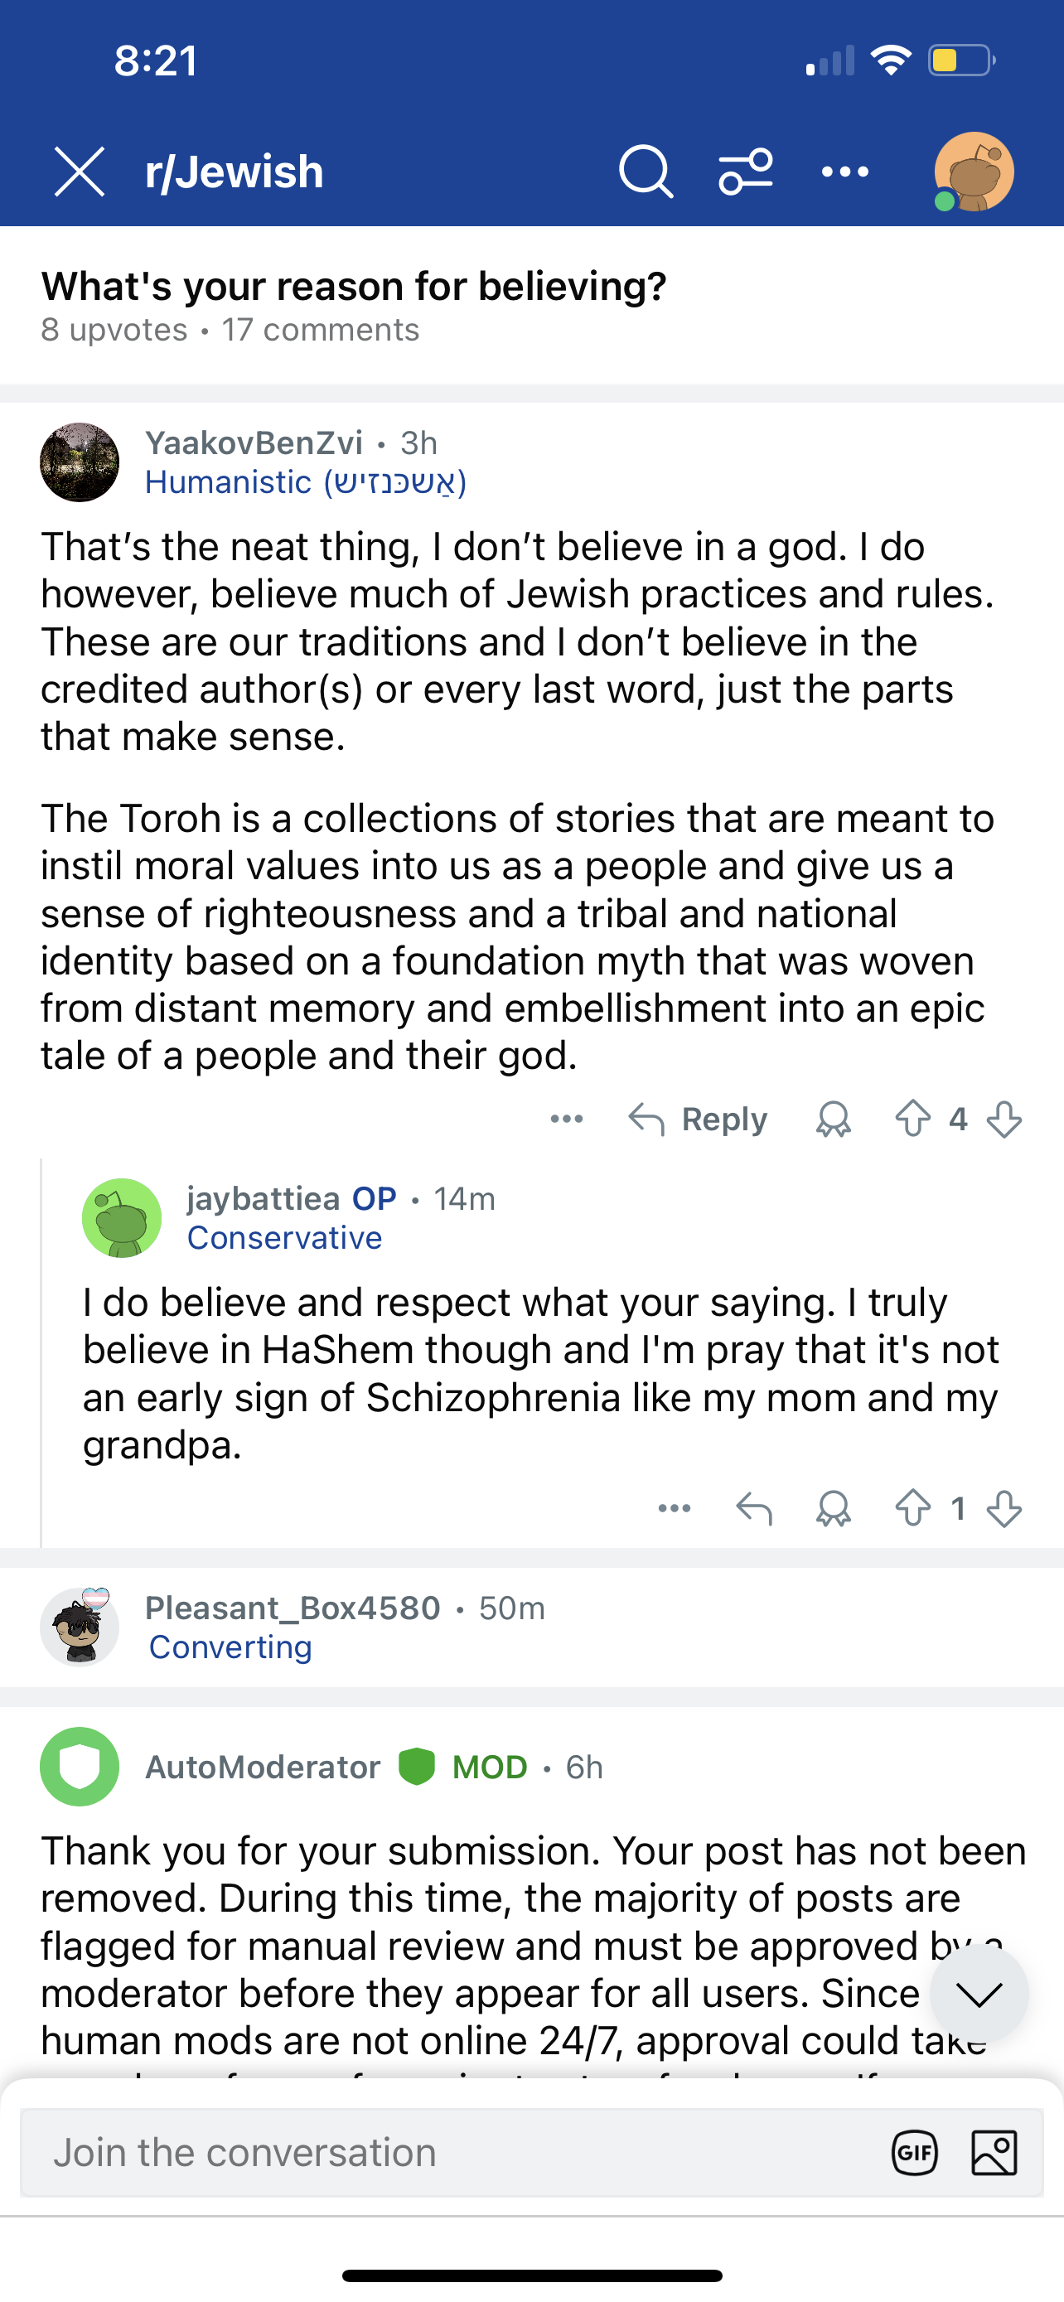Open more options for YaakovBenZvi's comment
The width and height of the screenshot is (1064, 2302).
[567, 1119]
